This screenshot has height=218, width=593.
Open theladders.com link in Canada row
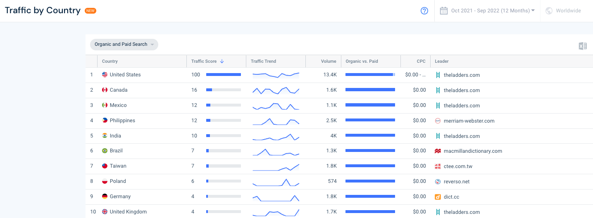point(462,90)
